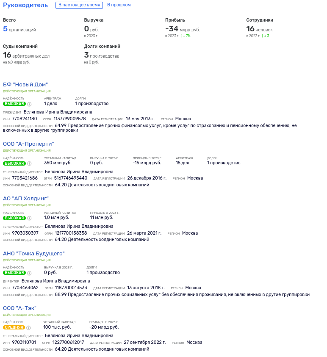Click activity code 64.99 description for Новый Дом
The image size is (327, 357).
click(x=150, y=128)
